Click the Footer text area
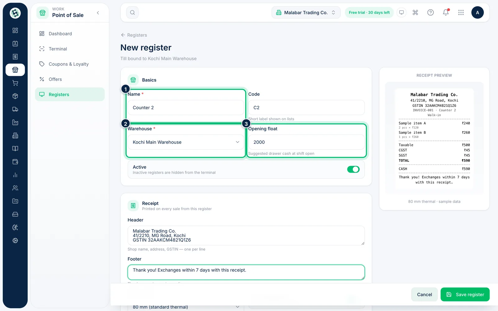The width and height of the screenshot is (498, 311). 246,272
